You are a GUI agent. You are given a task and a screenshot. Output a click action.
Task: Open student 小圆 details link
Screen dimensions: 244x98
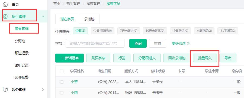click(x=74, y=93)
